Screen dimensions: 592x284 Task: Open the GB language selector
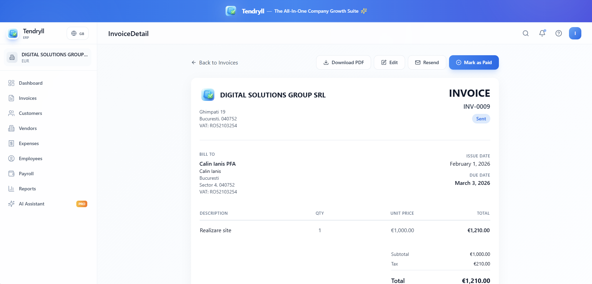[x=78, y=33]
